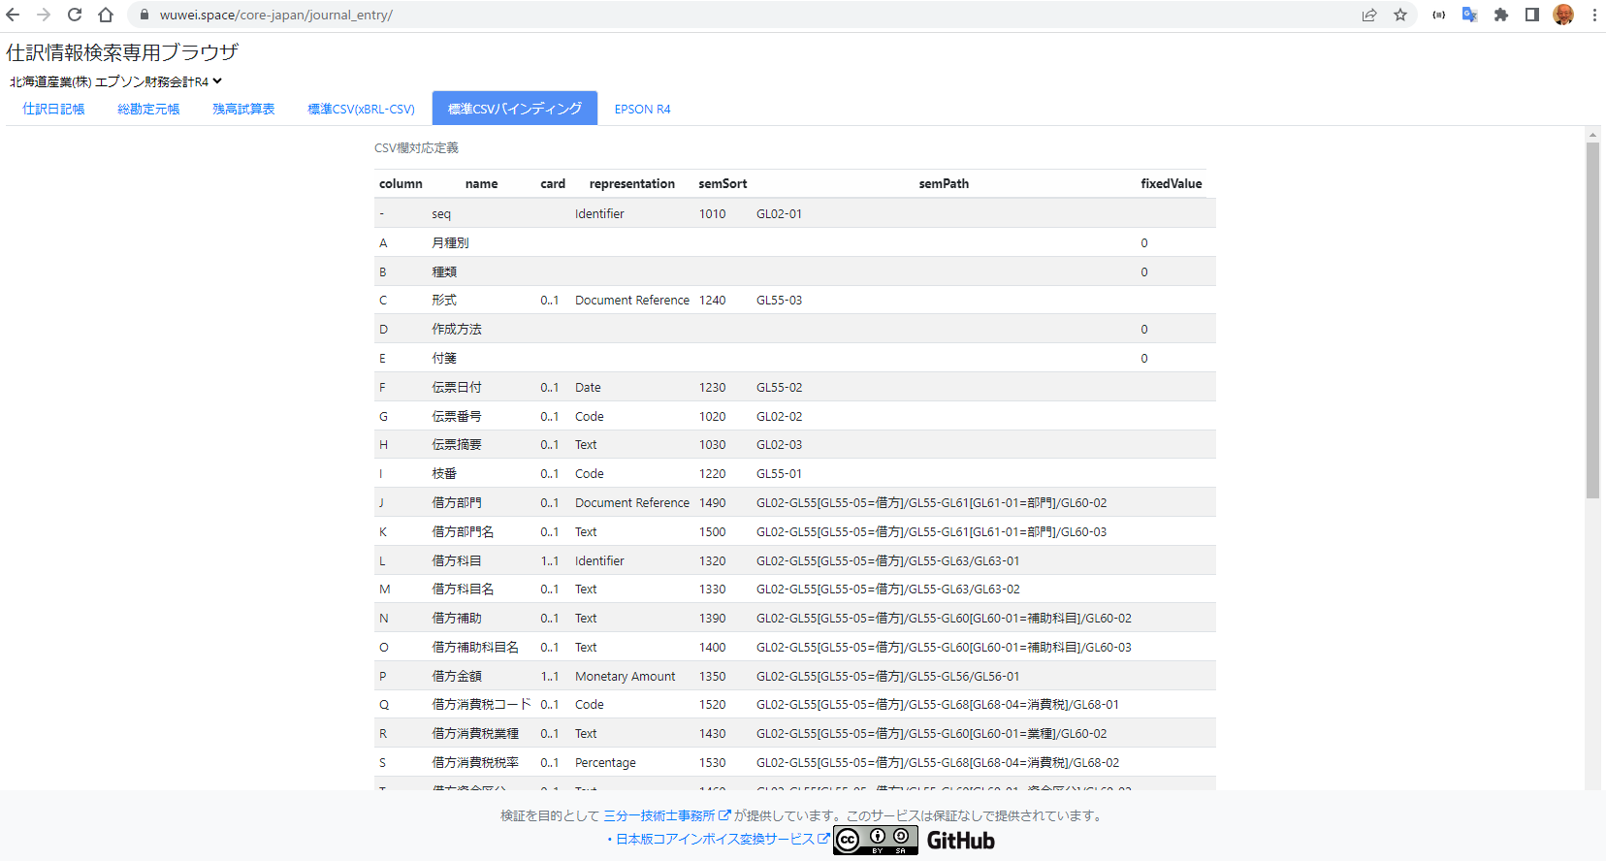Screen dimensions: 1606x861
Task: Select the EPSON R4 tab
Action: pyautogui.click(x=642, y=109)
